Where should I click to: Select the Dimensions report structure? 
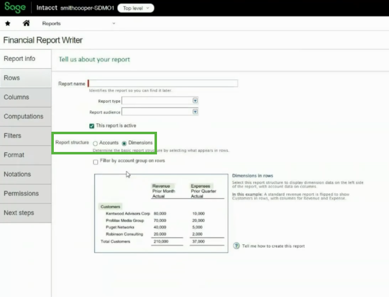124,143
